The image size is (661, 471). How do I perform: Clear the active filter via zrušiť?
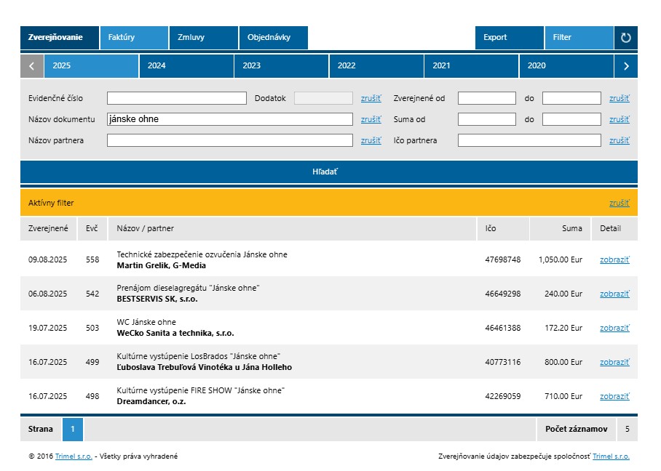pyautogui.click(x=619, y=204)
